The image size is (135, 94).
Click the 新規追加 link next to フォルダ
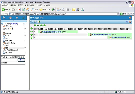[14, 24]
